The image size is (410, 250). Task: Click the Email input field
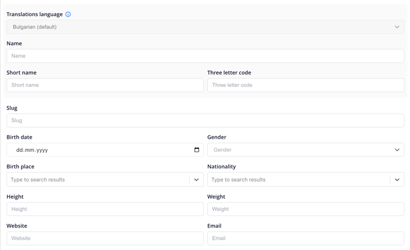point(306,238)
